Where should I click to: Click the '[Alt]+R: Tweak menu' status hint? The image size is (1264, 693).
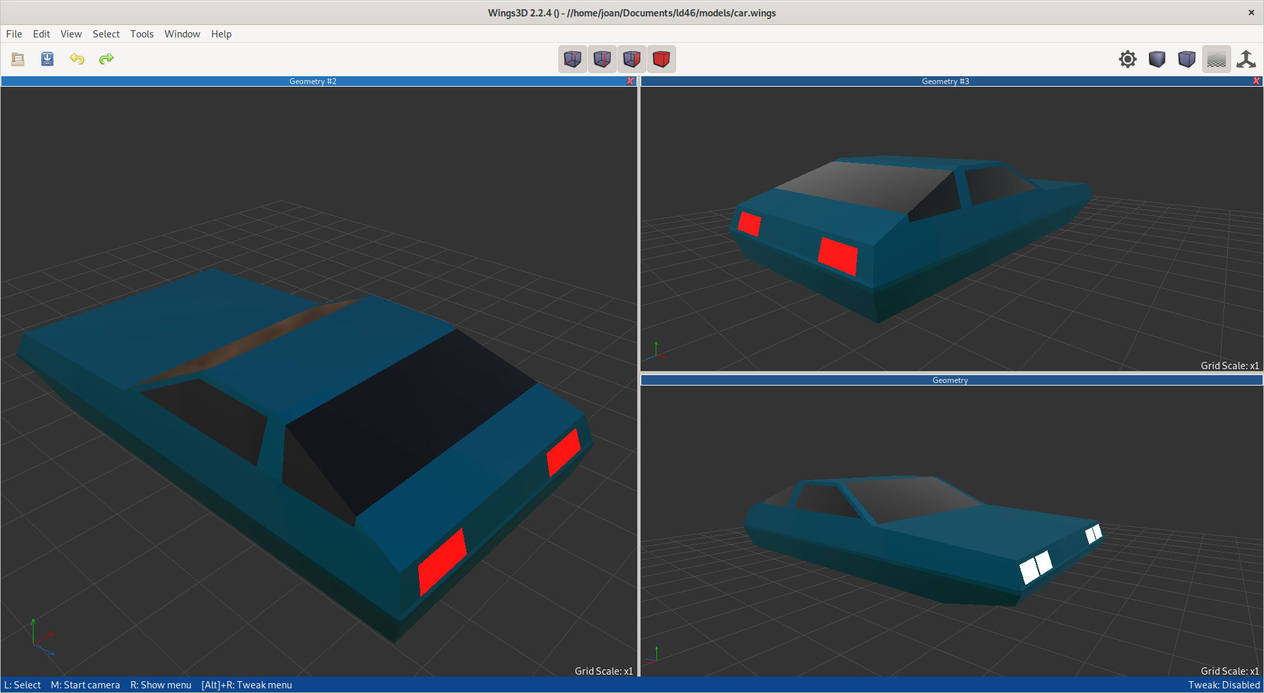tap(247, 685)
